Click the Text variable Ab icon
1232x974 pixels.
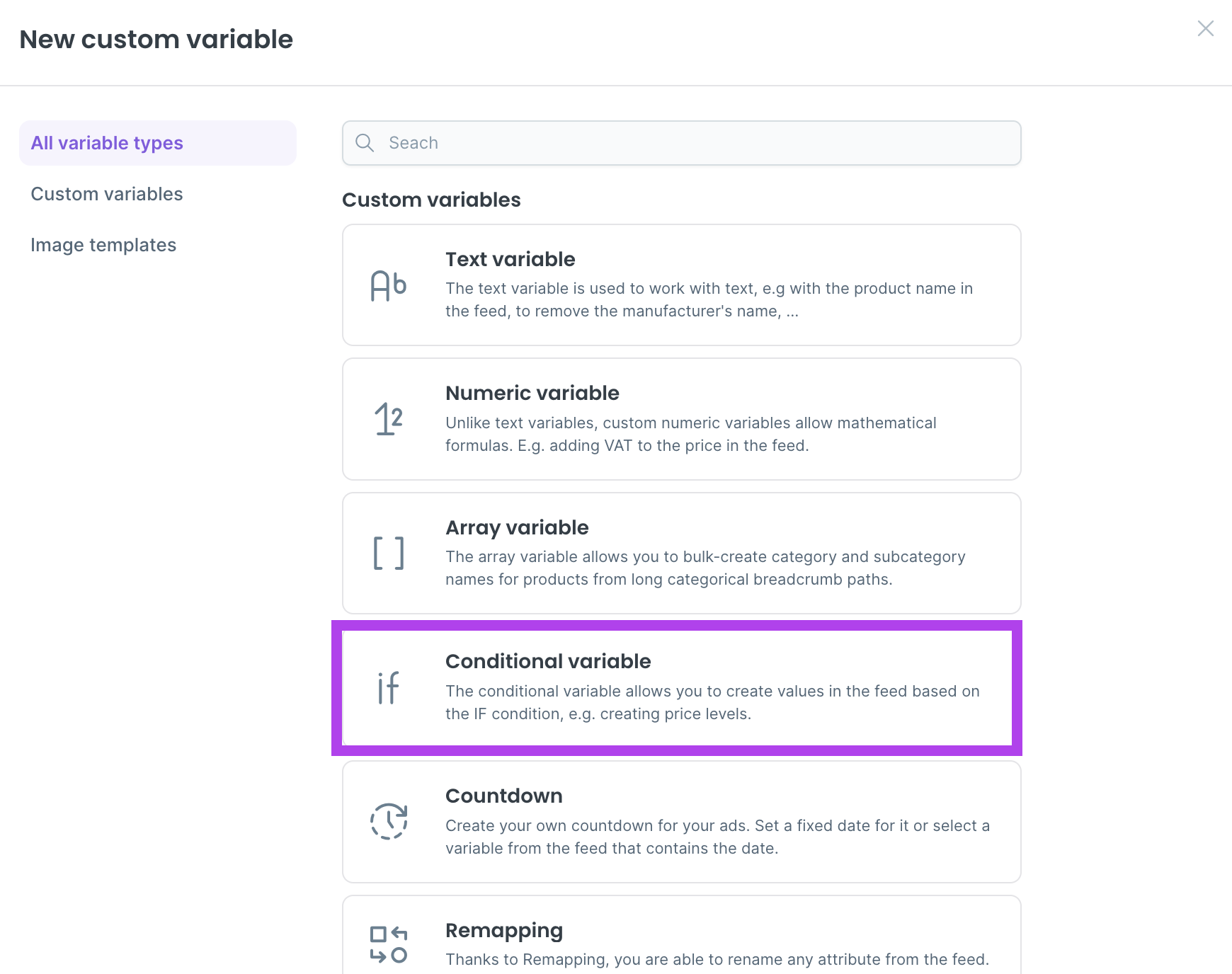(389, 286)
